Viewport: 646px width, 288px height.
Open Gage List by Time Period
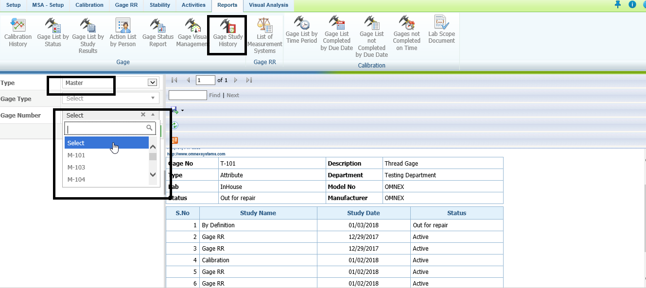(x=302, y=30)
